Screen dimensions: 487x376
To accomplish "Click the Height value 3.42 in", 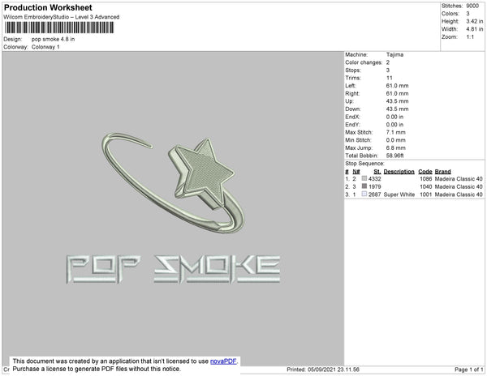I will (475, 21).
